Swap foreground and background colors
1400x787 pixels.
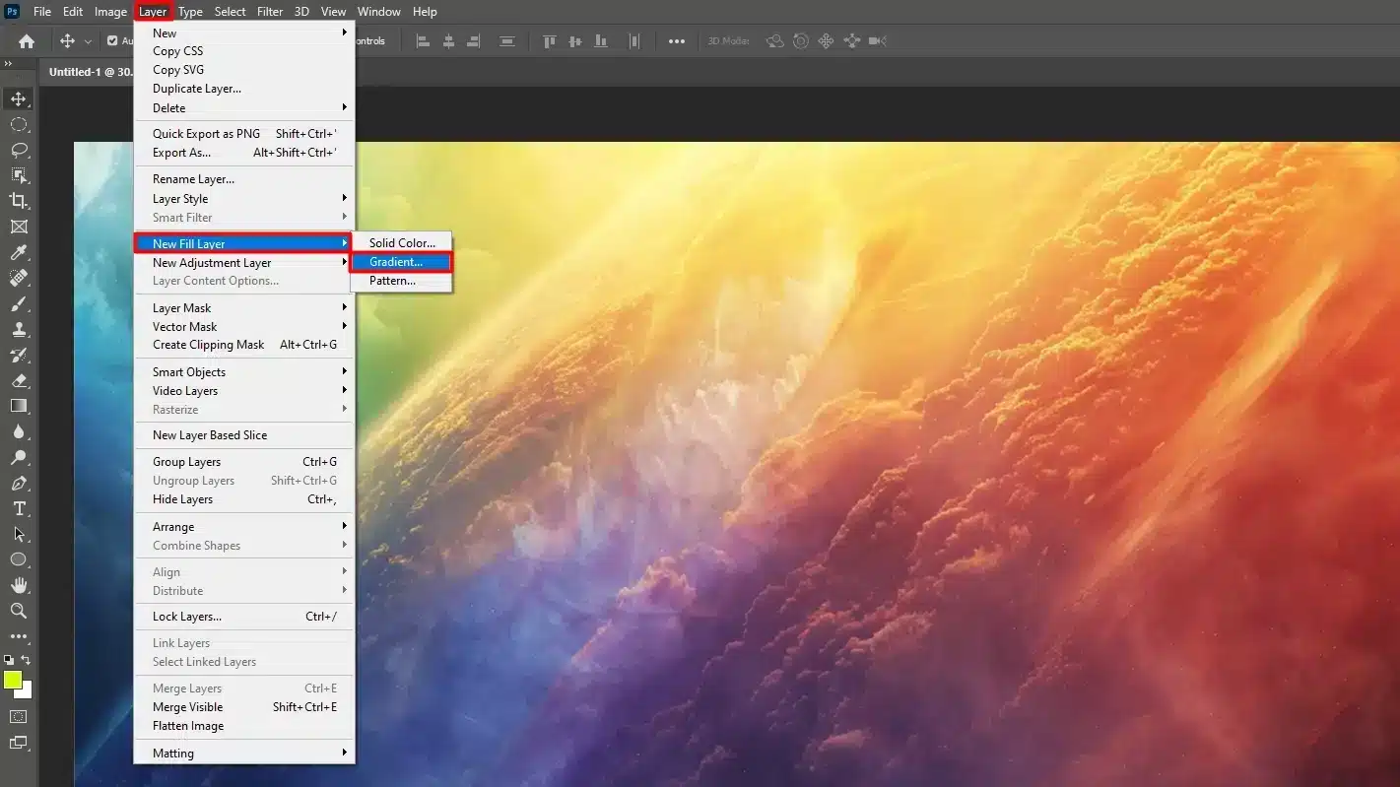click(x=27, y=659)
